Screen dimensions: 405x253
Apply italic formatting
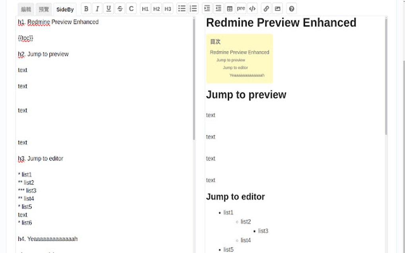pyautogui.click(x=97, y=8)
